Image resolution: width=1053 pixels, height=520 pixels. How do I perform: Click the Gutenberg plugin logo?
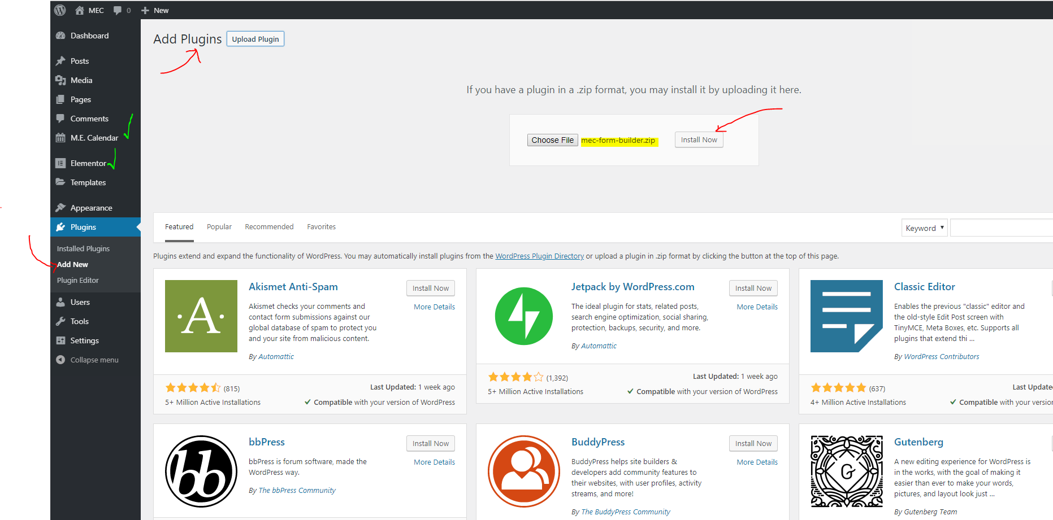[x=847, y=471]
